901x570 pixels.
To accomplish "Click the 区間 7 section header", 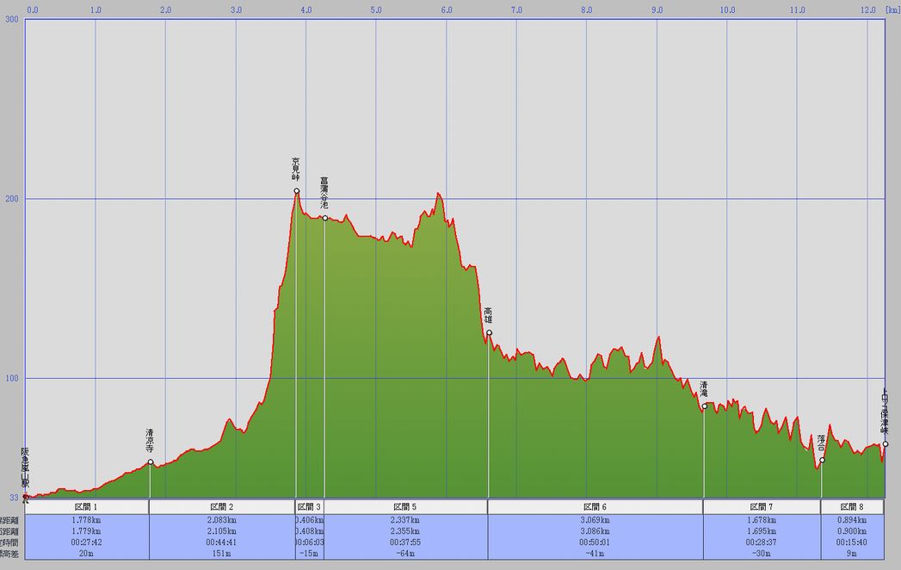I will tap(762, 507).
